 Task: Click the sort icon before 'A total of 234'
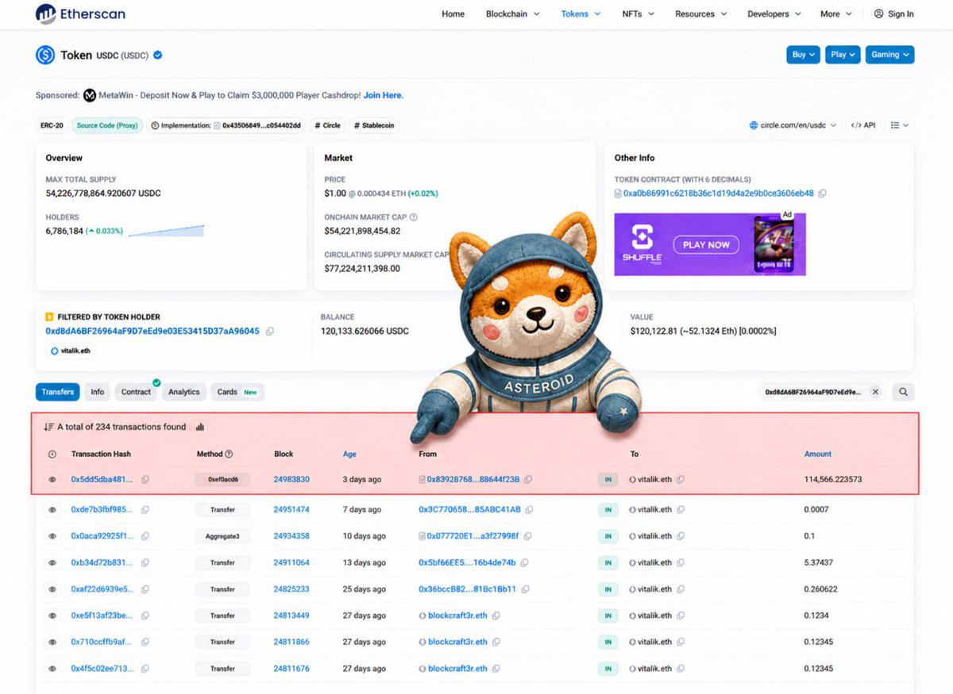(x=49, y=427)
